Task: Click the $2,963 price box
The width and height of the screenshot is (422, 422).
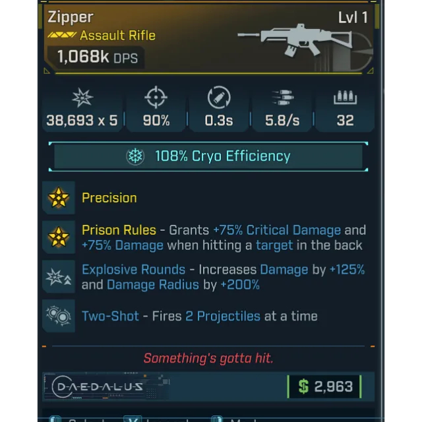Action: click(x=324, y=387)
